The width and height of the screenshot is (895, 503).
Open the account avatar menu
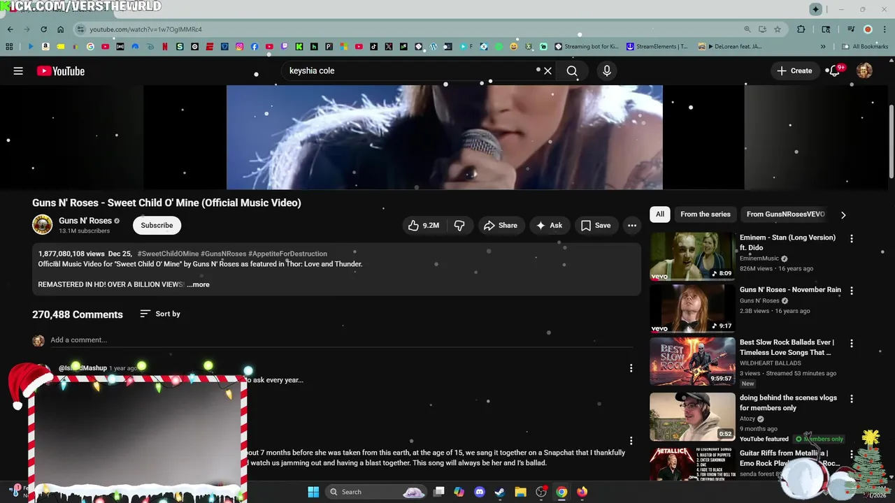(x=864, y=71)
